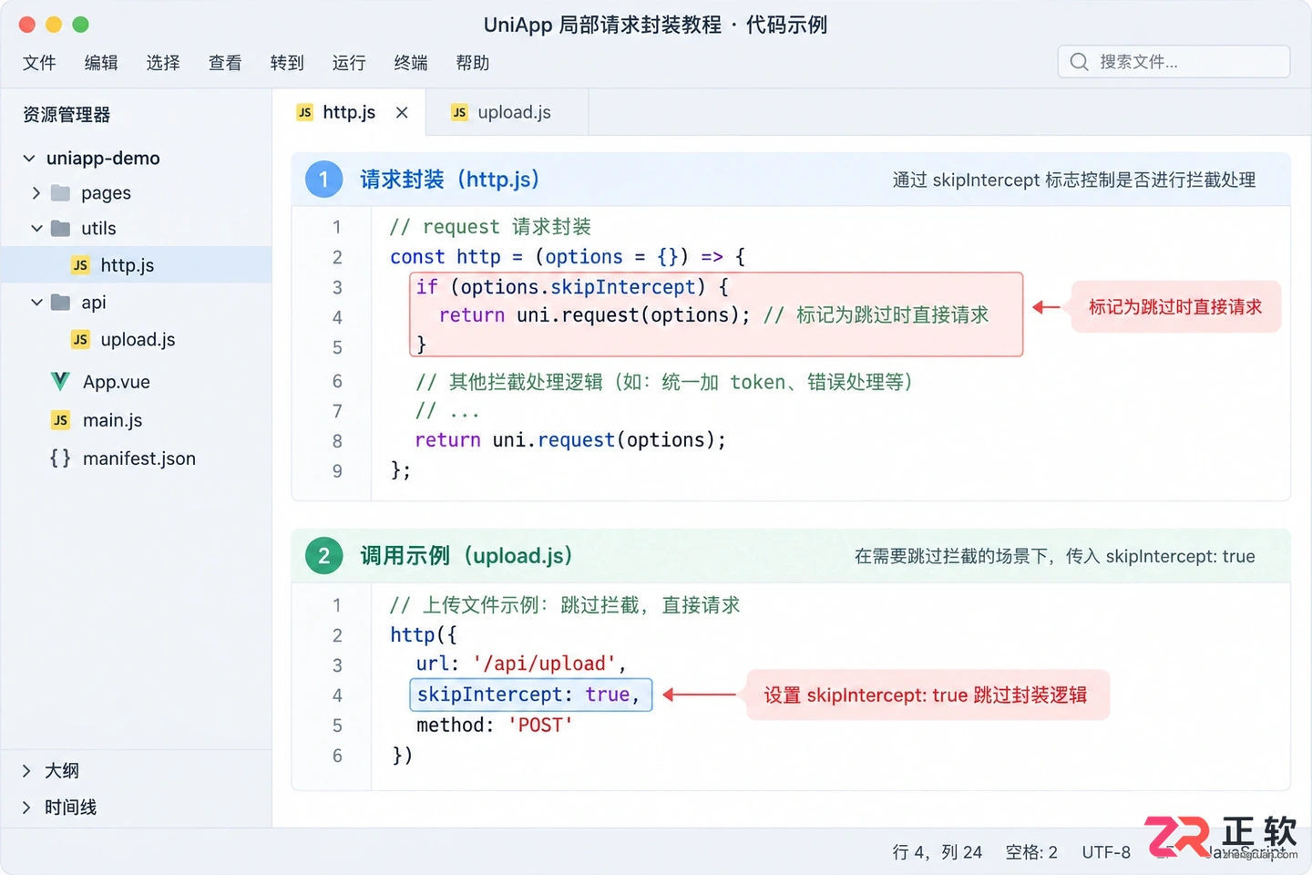Click the utils folder name
This screenshot has width=1312, height=875.
pos(98,229)
